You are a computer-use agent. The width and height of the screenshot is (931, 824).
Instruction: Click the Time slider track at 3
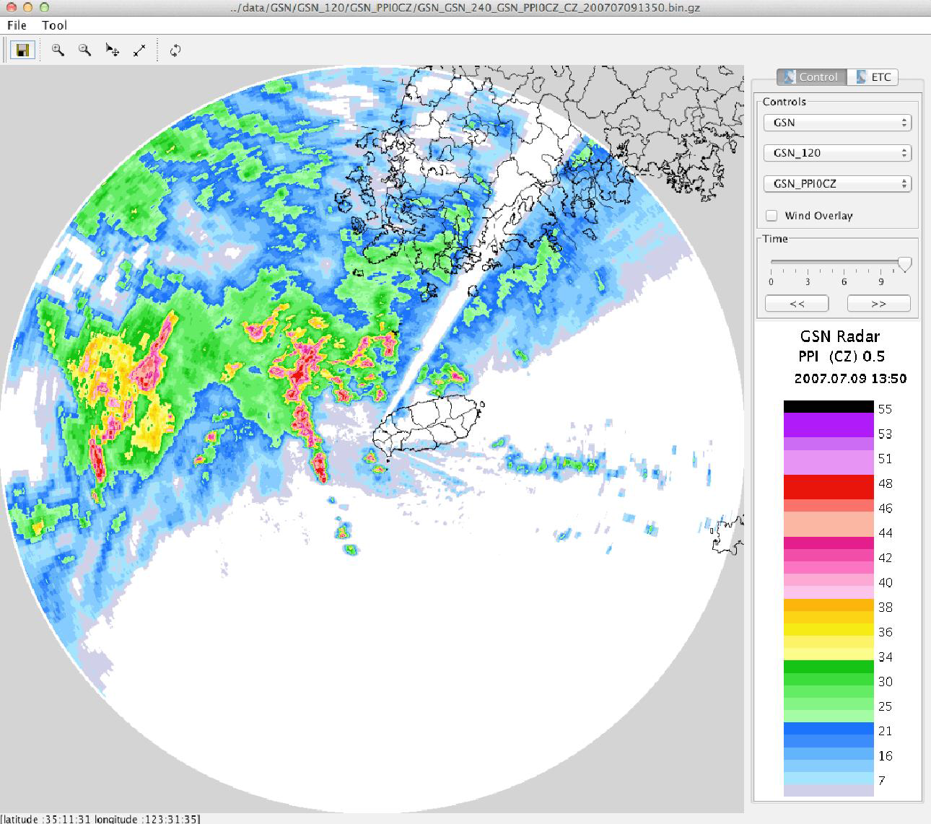808,262
